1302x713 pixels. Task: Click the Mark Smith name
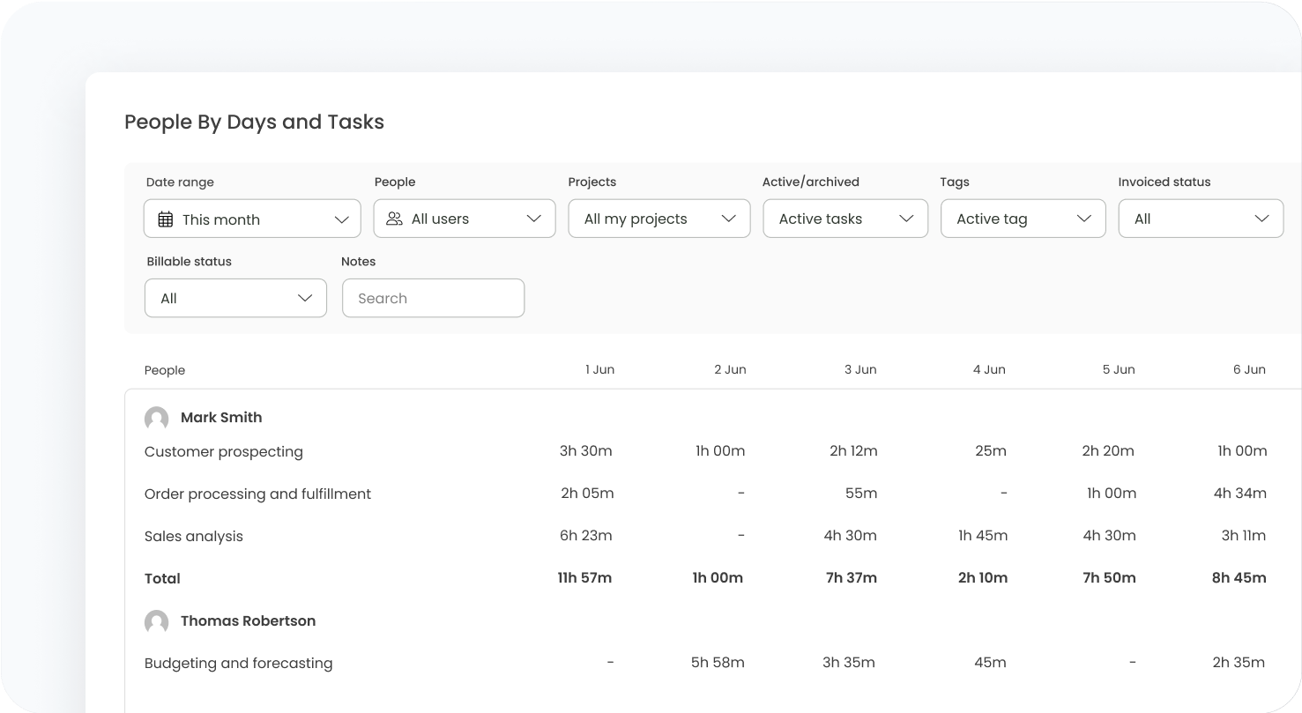221,418
